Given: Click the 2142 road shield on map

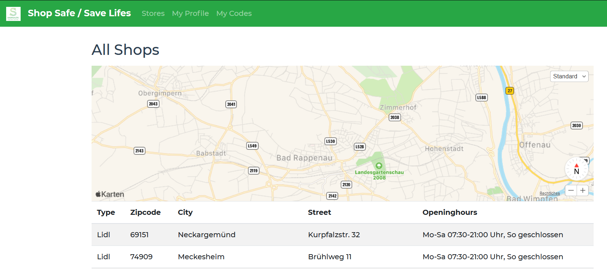Looking at the screenshot, I should [x=333, y=196].
